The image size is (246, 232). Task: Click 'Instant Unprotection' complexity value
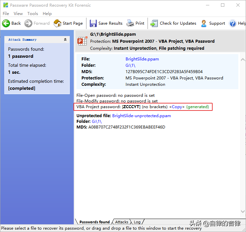click(x=145, y=84)
